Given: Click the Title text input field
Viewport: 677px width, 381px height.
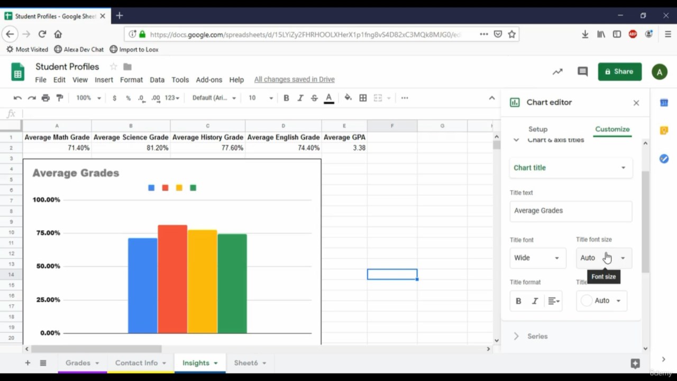Looking at the screenshot, I should tap(571, 211).
